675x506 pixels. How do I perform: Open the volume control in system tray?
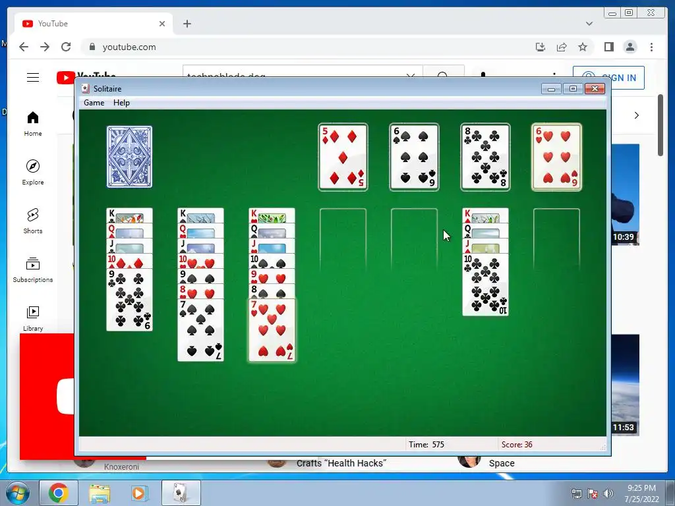608,493
